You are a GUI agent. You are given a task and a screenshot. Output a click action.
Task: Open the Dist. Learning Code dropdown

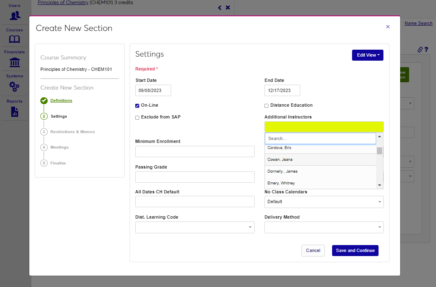click(x=195, y=228)
